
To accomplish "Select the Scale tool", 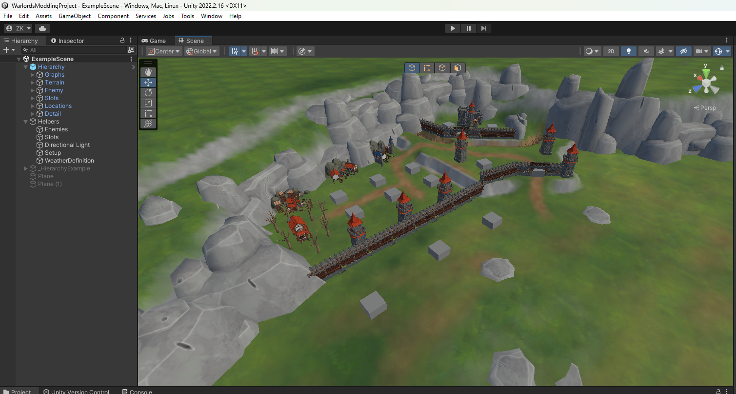I will [x=148, y=103].
